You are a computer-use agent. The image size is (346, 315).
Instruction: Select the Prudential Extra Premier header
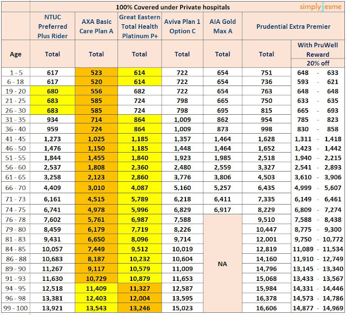click(x=293, y=27)
